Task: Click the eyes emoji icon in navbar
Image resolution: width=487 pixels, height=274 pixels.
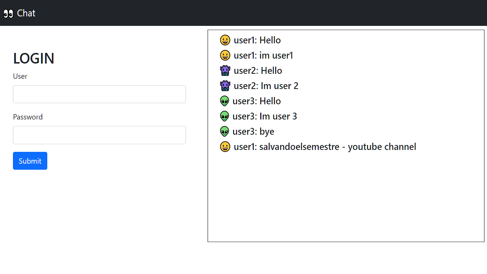Action: (x=8, y=14)
